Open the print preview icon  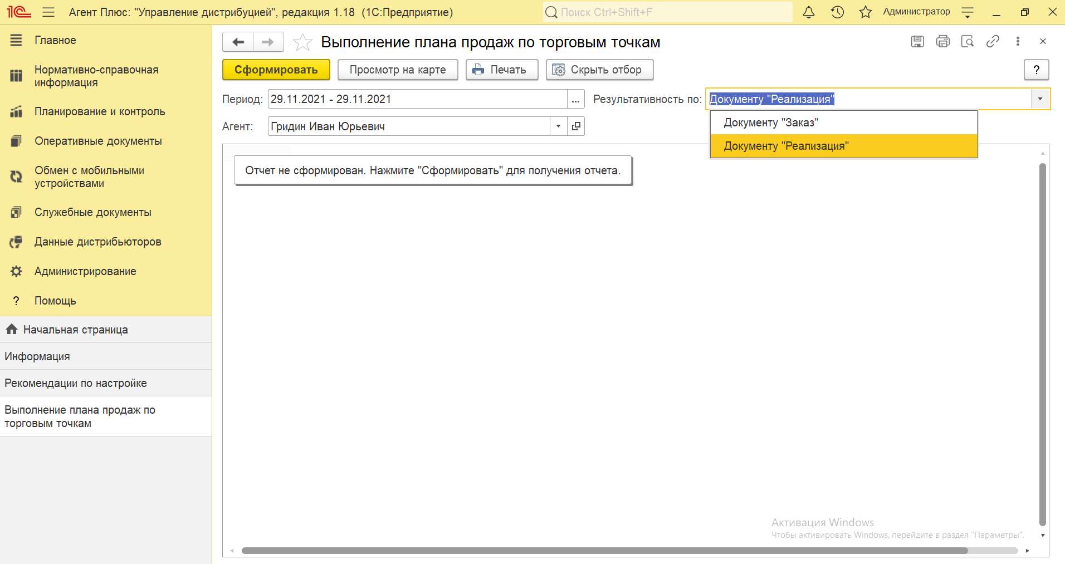point(968,41)
